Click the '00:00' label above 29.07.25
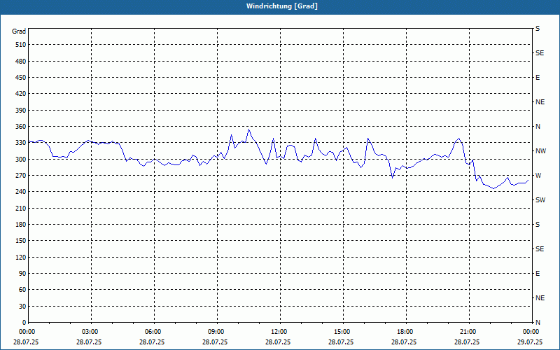Image resolution: width=560 pixels, height=350 pixels. point(531,332)
